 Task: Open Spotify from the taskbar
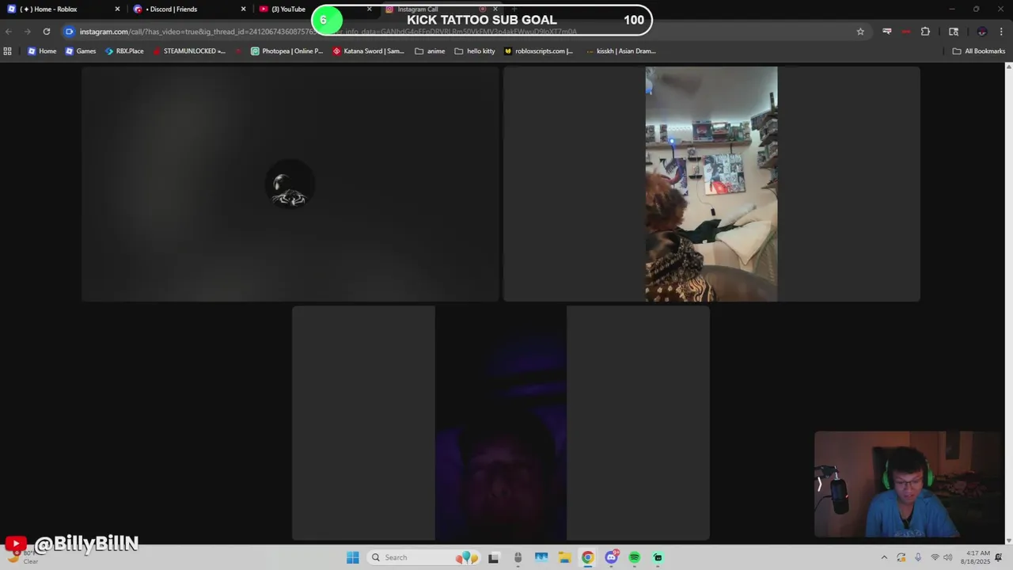(x=634, y=557)
